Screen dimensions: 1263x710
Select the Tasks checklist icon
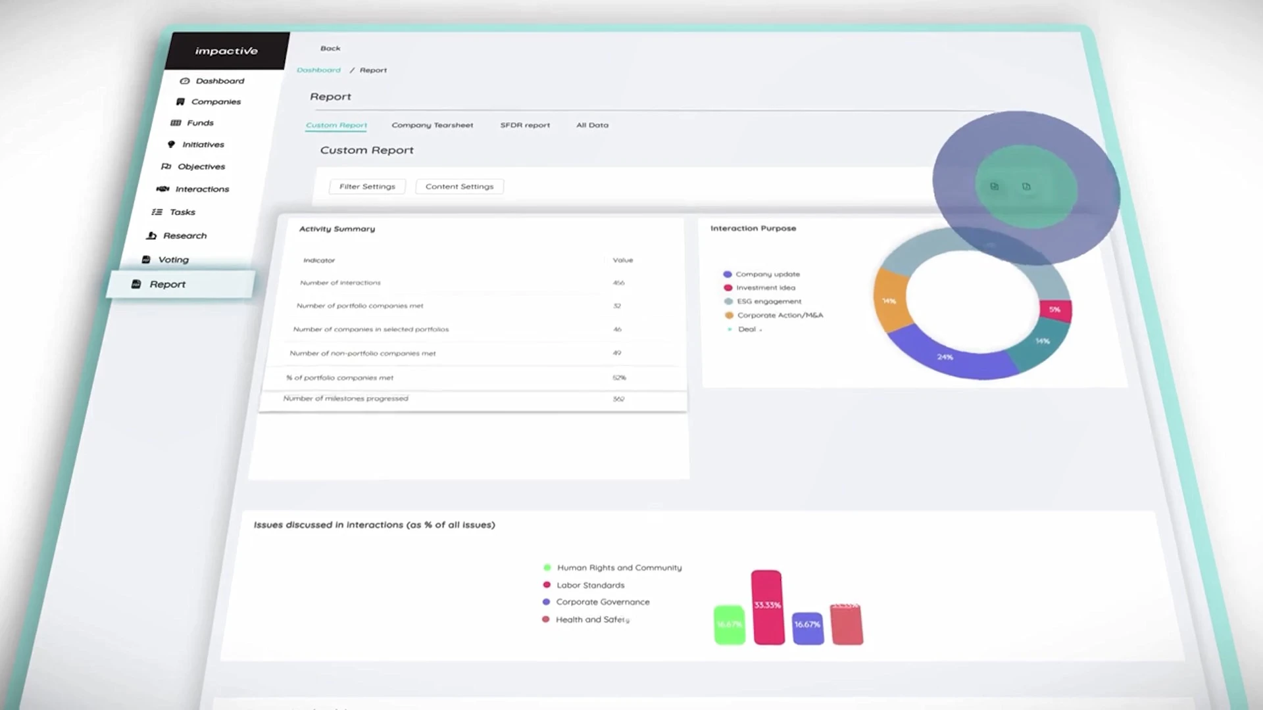point(157,212)
